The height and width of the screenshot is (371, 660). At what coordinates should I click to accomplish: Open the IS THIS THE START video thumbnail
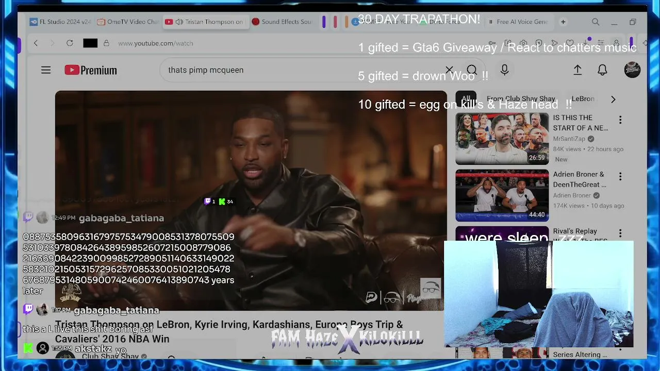click(502, 139)
